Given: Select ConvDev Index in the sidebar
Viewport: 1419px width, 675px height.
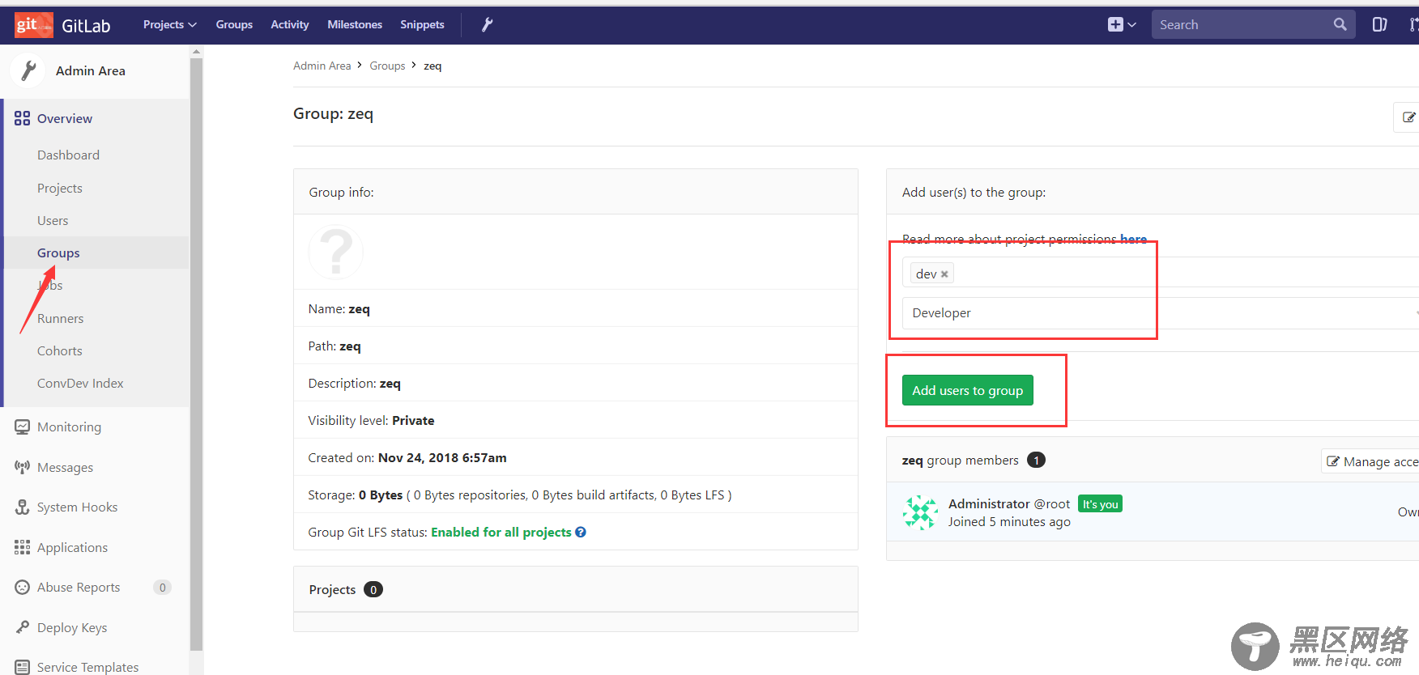Looking at the screenshot, I should click(80, 383).
